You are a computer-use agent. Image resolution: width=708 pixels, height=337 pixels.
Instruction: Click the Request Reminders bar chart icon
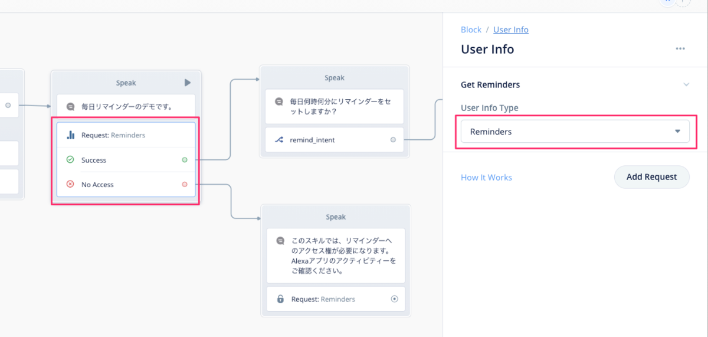point(71,135)
